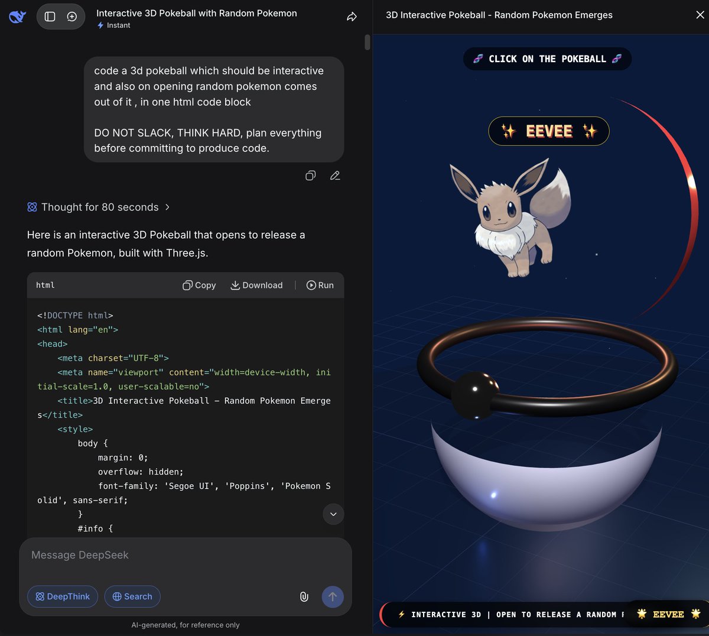Click the 'CLICK ON THE POKEBALL' banner

tap(548, 59)
